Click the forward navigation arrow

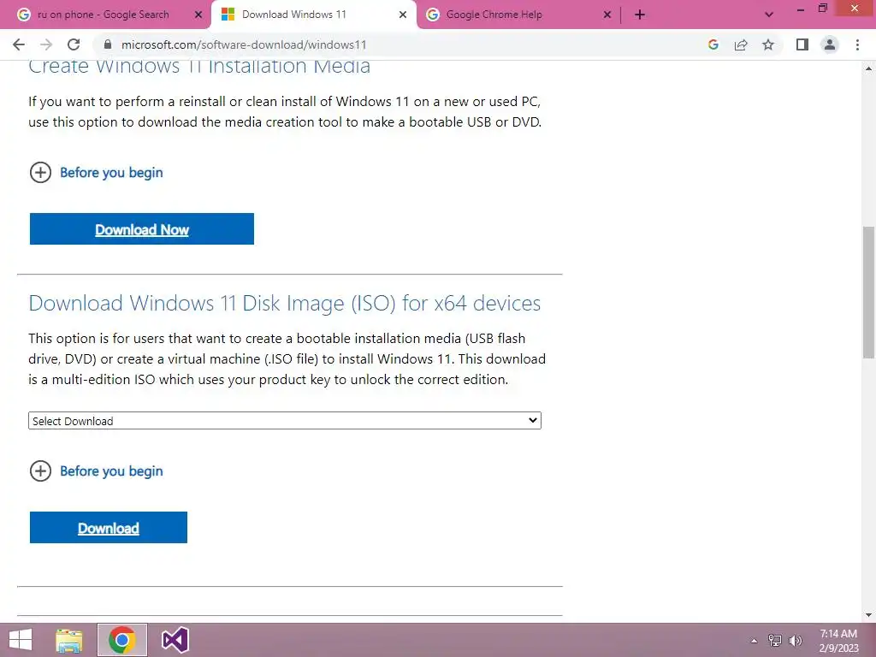46,44
